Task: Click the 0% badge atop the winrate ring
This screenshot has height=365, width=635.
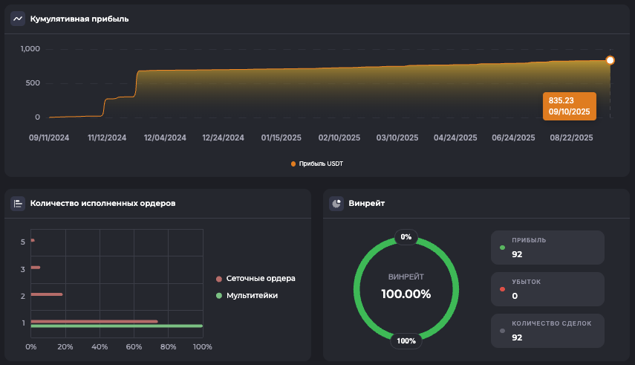Action: pos(406,237)
